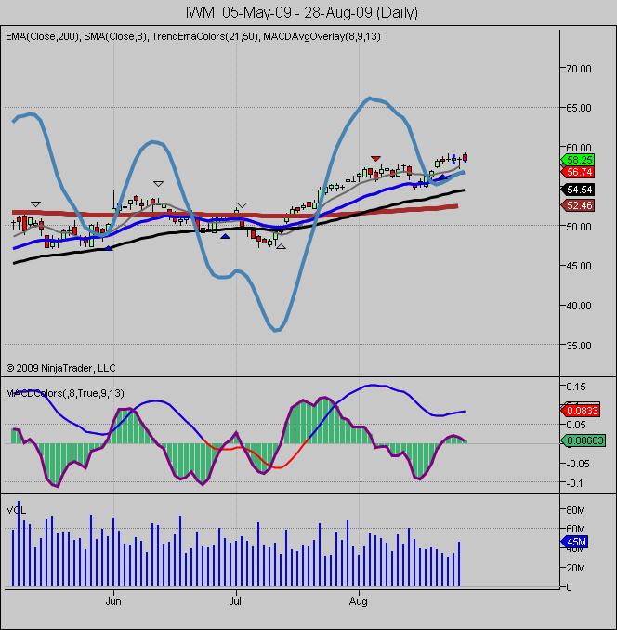Viewport: 617px width, 630px height.
Task: Click the MACDColors(,8,True,9,13) panel label
Action: click(x=65, y=393)
